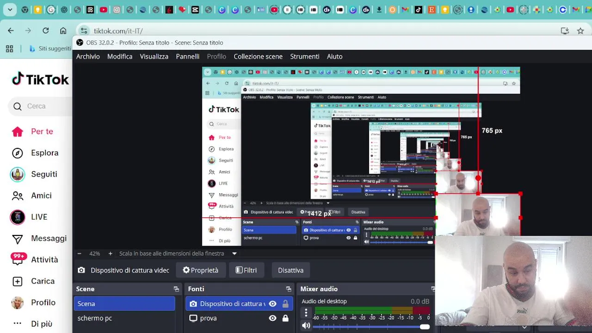Mute Audio del desktop speaker

coord(306,326)
